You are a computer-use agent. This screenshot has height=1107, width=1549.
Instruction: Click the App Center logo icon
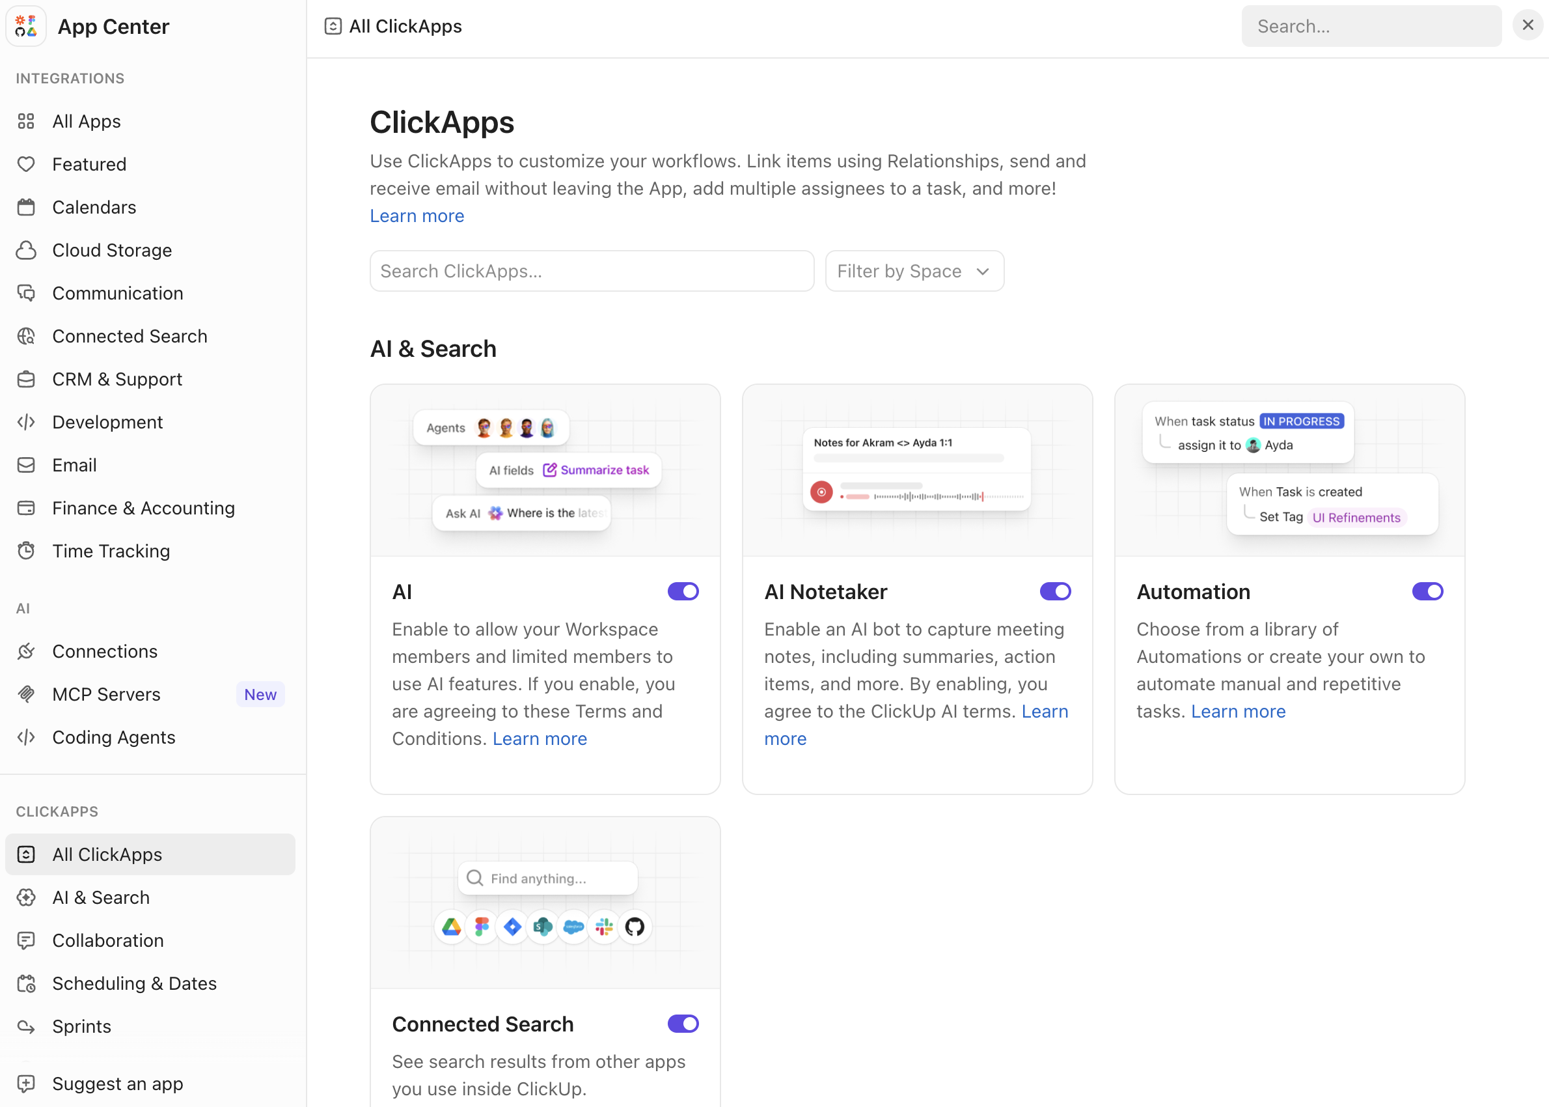26,26
